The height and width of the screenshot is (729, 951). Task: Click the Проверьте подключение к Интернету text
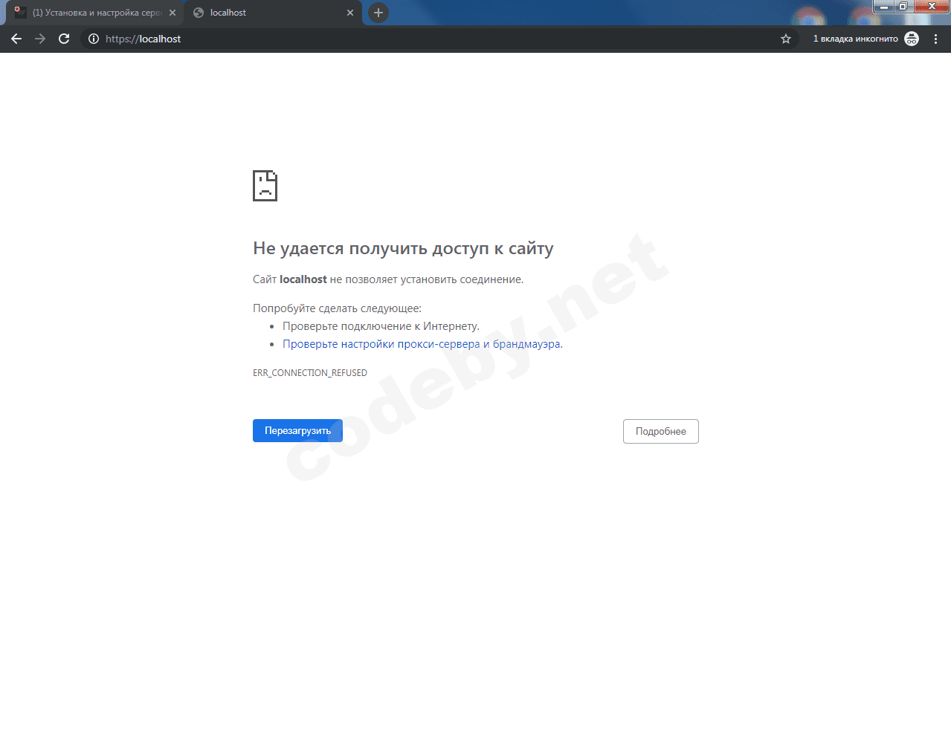coord(381,326)
